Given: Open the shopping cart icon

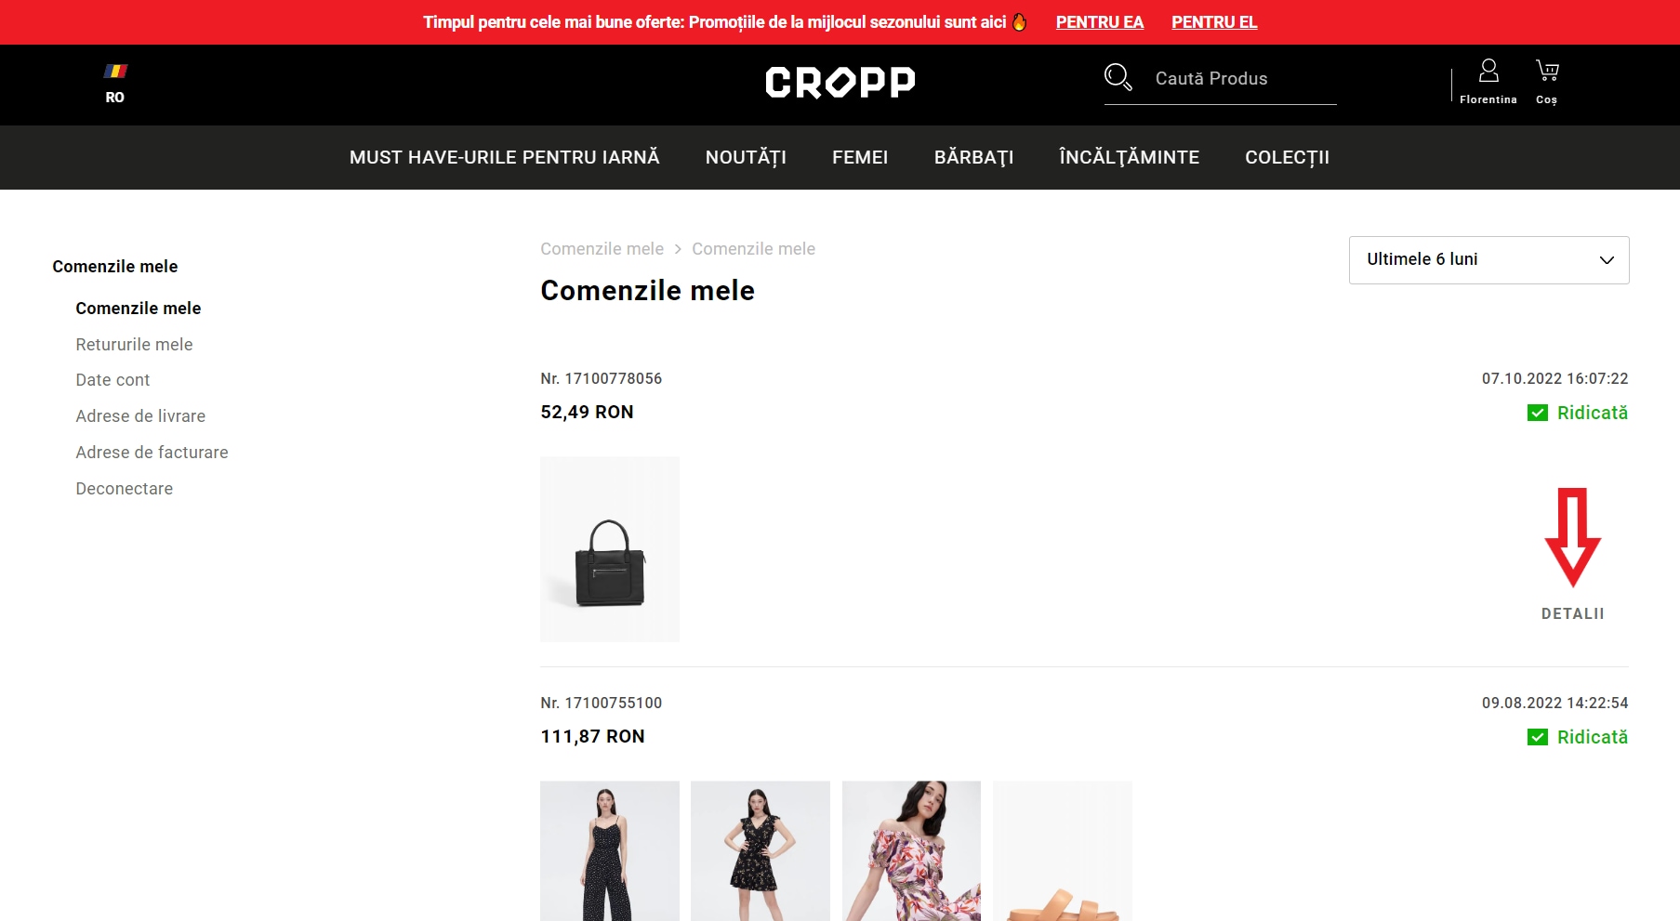Looking at the screenshot, I should (1547, 71).
